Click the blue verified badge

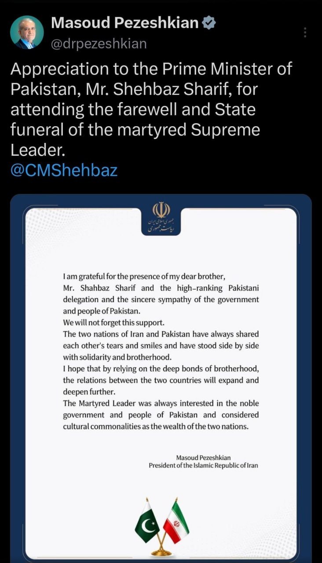(x=209, y=23)
